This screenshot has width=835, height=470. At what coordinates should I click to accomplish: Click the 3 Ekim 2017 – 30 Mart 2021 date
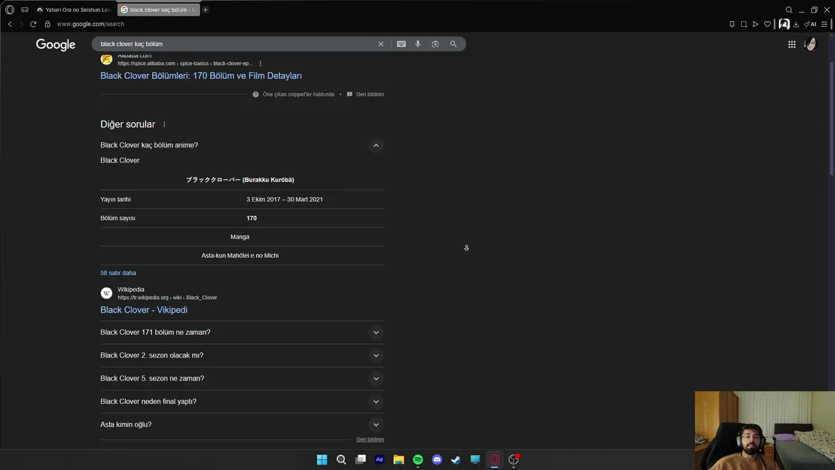(284, 199)
